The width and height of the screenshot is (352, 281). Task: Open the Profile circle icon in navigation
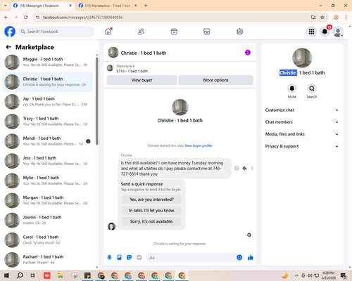pyautogui.click(x=239, y=32)
